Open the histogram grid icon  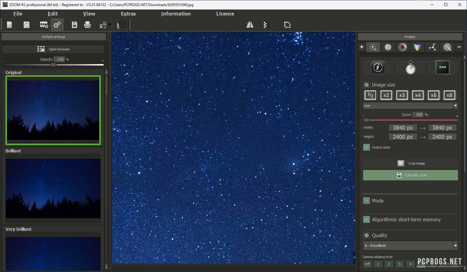[x=122, y=25]
